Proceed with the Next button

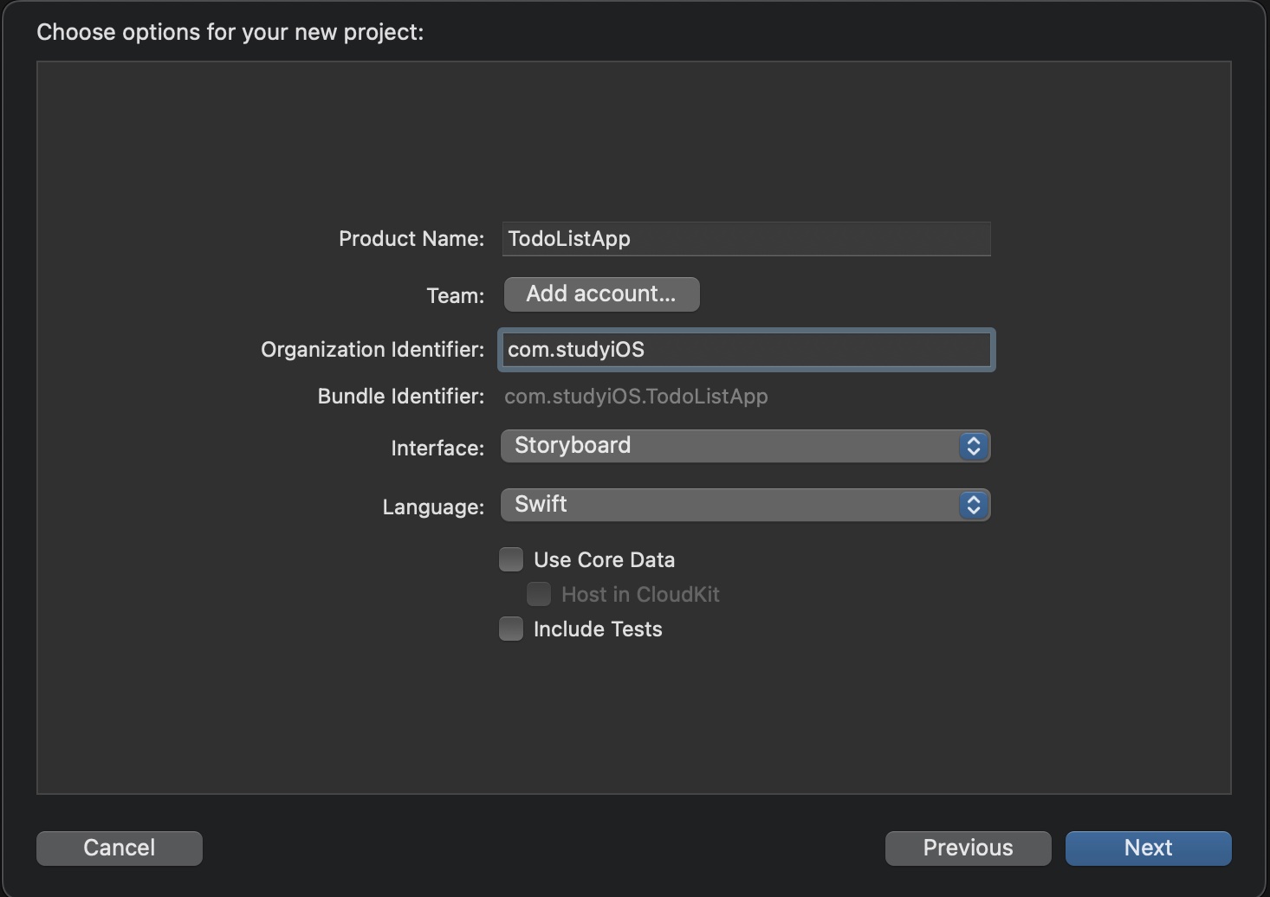point(1148,849)
